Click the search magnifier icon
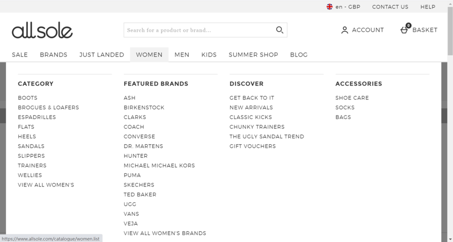Image resolution: width=453 pixels, height=242 pixels. point(279,30)
